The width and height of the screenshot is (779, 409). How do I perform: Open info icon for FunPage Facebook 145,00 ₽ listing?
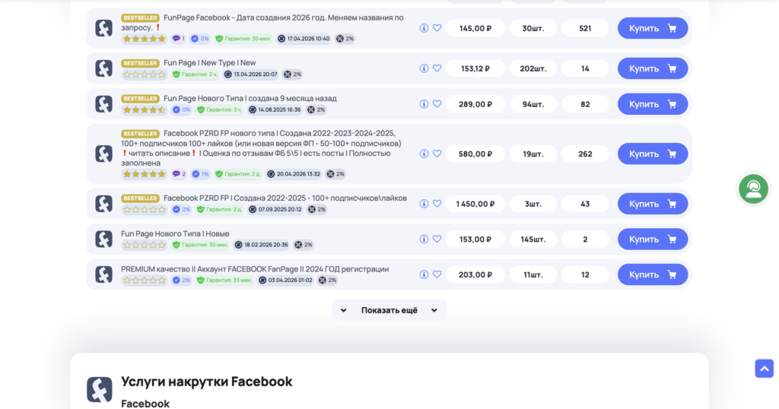pyautogui.click(x=424, y=28)
